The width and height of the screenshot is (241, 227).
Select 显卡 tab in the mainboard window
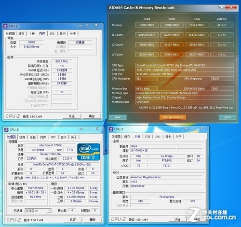pyautogui.click(x=168, y=137)
